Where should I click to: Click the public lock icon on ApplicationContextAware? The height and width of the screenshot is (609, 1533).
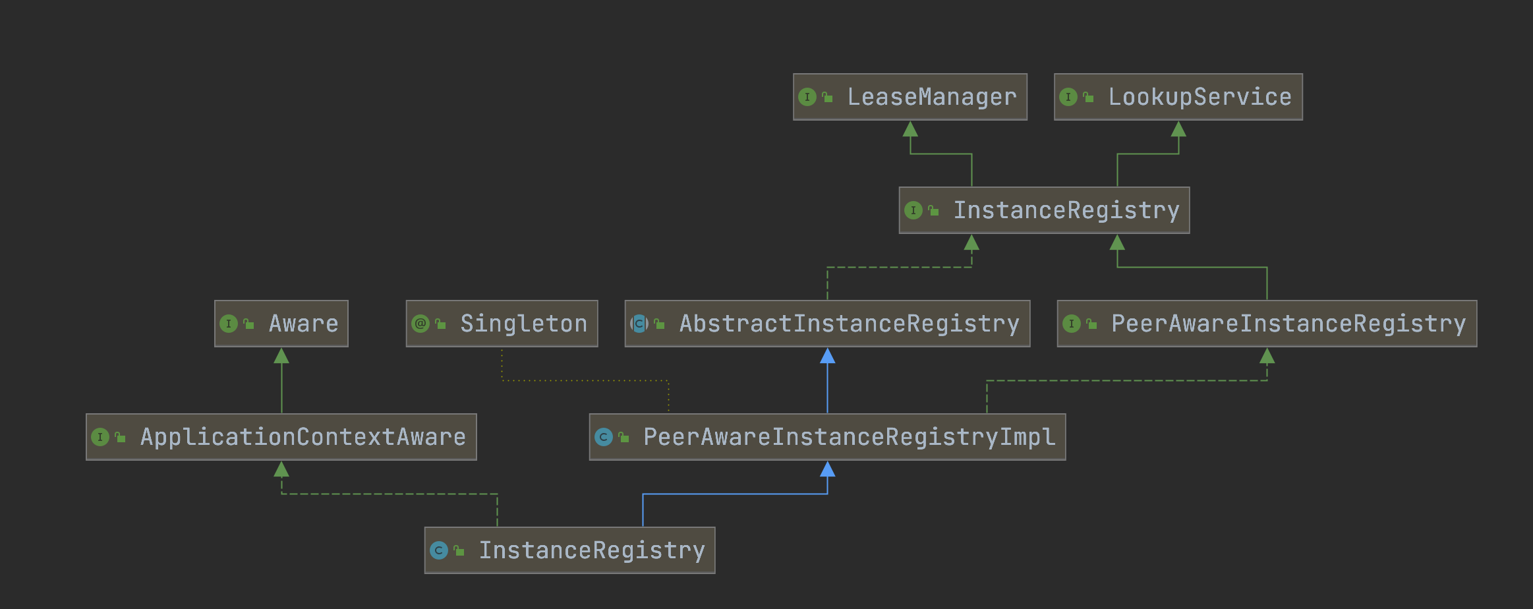point(120,437)
